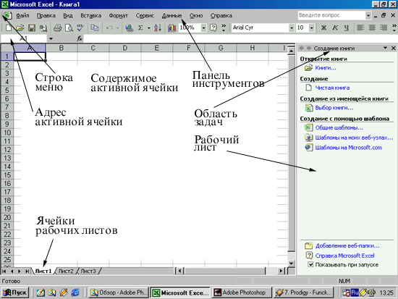
Task: Click the Чистая книга link
Action: pos(332,88)
